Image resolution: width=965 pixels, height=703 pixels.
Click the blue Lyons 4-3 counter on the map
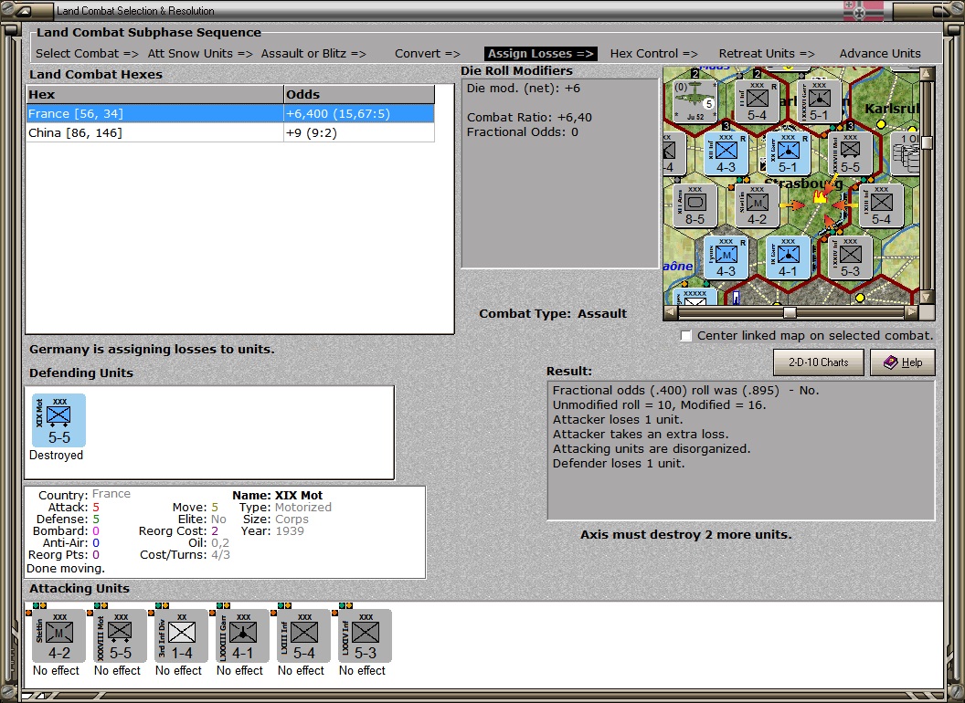[x=726, y=257]
